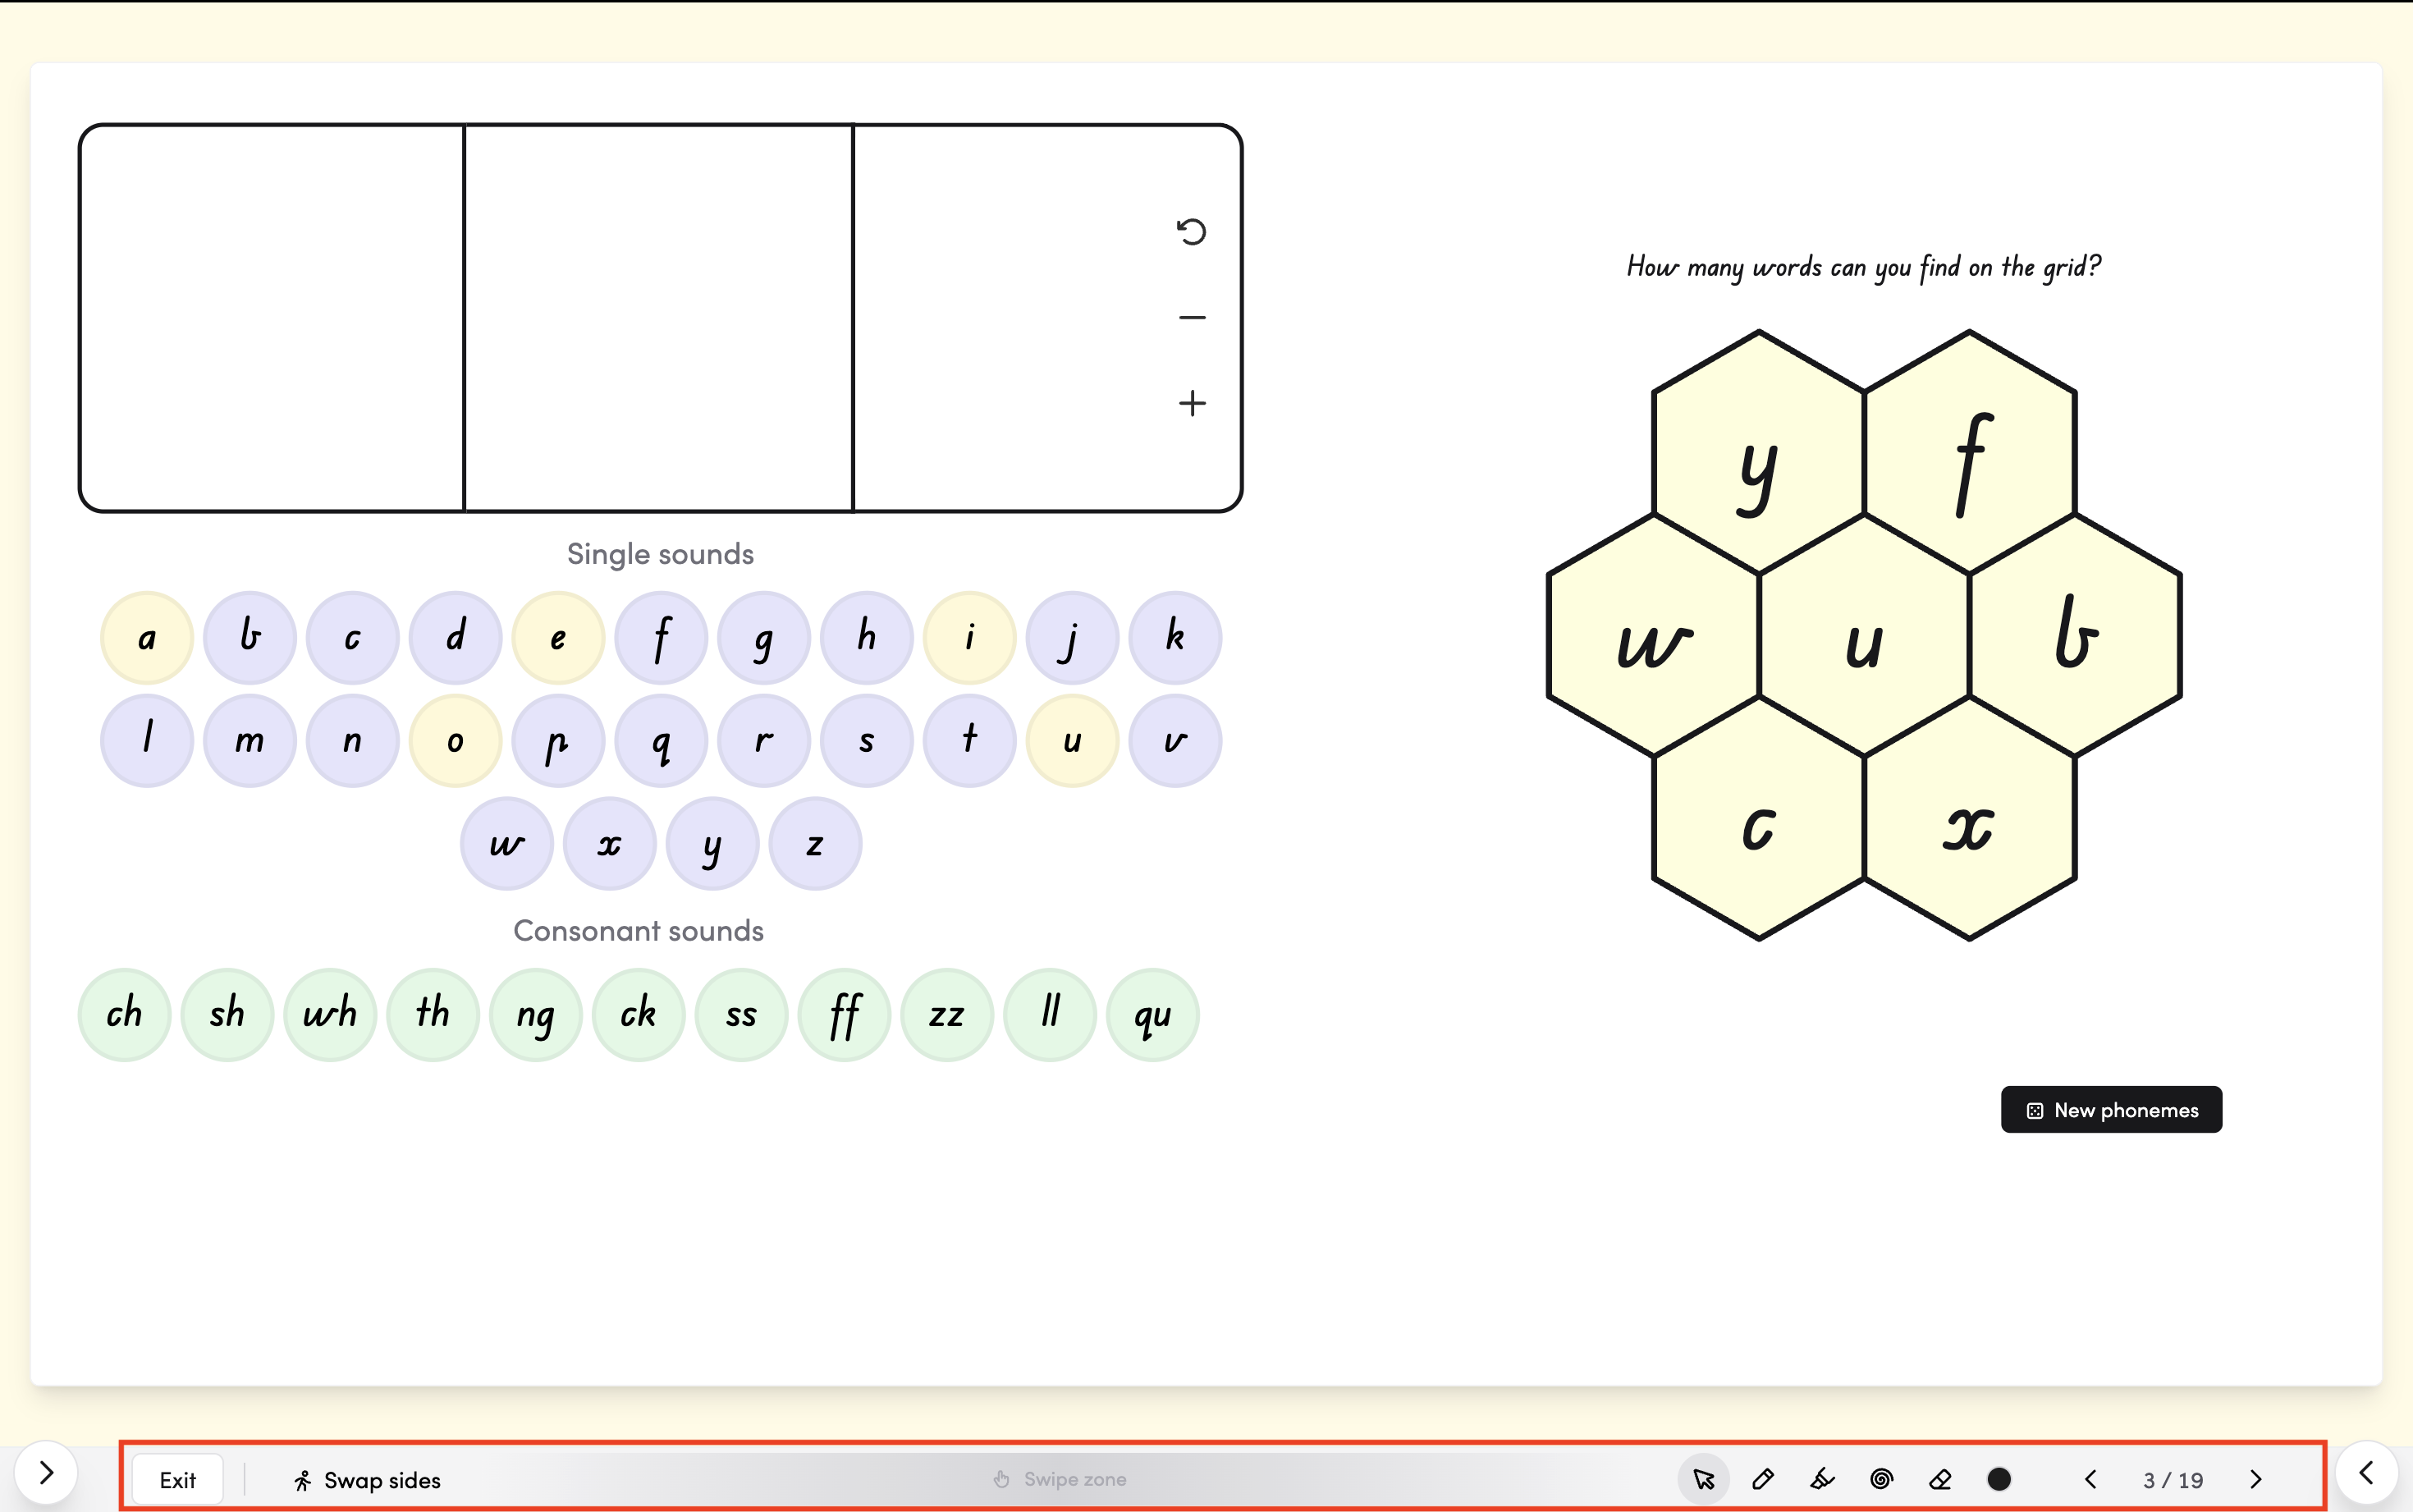The width and height of the screenshot is (2413, 1512).
Task: Click the minus icon to remove a box
Action: click(x=1192, y=318)
